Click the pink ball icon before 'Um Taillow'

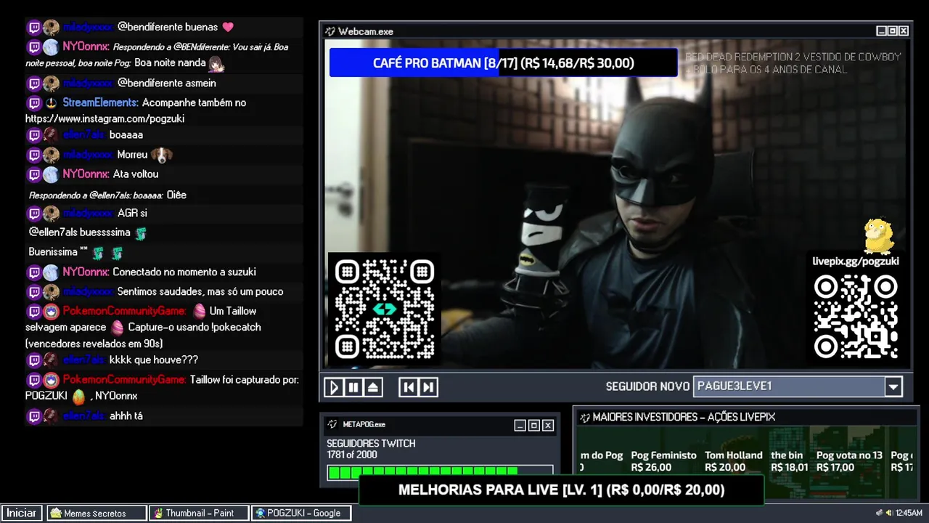coord(200,311)
